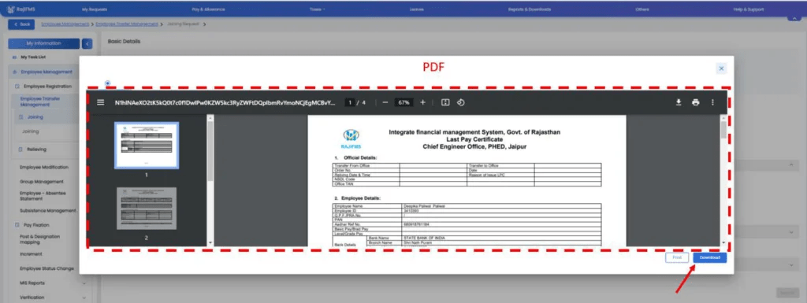Collapse the My Information sidebar arrow

[87, 43]
